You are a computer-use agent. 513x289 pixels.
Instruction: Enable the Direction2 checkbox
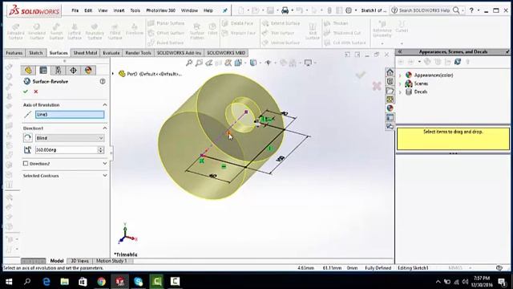click(26, 164)
